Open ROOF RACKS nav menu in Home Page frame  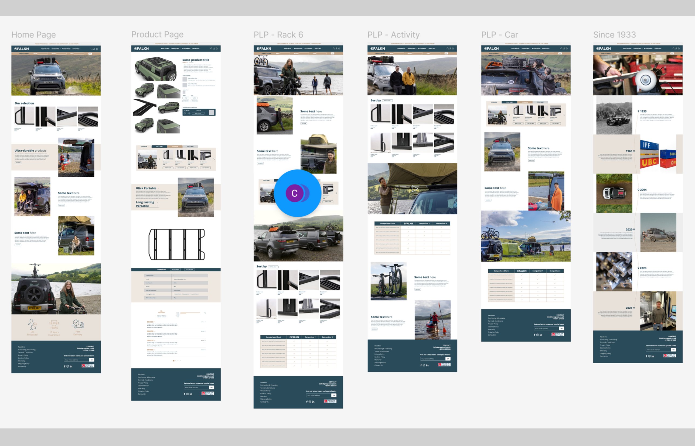[45, 49]
